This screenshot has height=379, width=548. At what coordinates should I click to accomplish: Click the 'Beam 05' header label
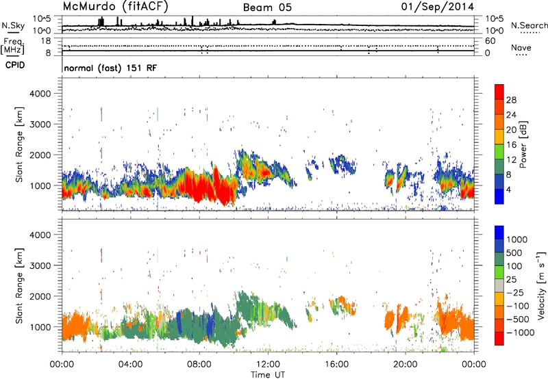pyautogui.click(x=267, y=8)
